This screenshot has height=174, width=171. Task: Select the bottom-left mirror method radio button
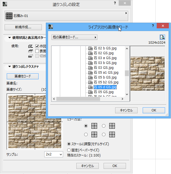[x=86, y=135]
